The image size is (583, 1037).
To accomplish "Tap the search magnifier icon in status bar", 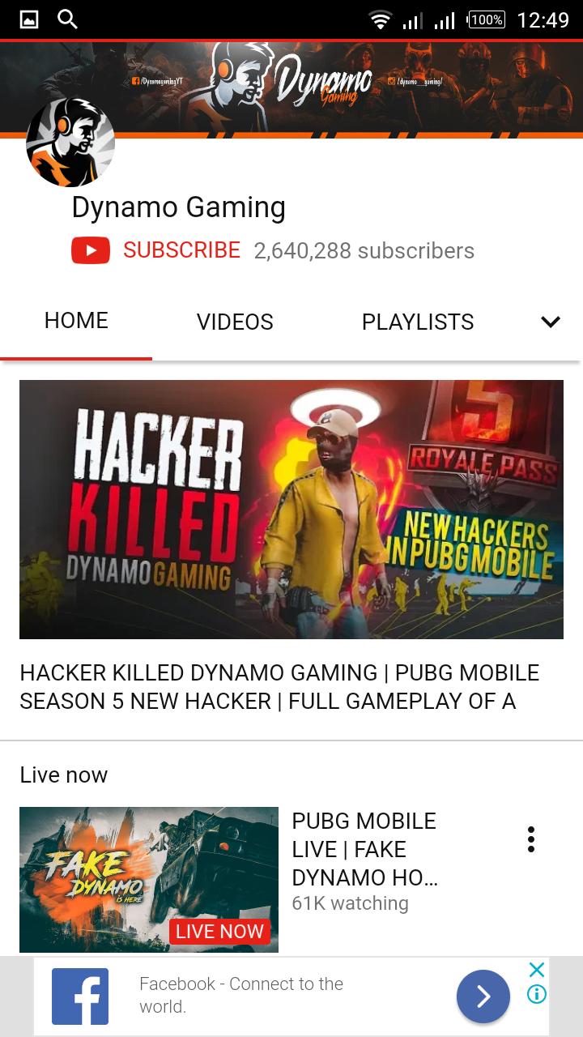I will (x=68, y=19).
